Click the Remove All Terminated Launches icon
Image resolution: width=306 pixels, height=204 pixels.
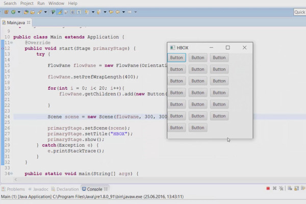coord(281,188)
